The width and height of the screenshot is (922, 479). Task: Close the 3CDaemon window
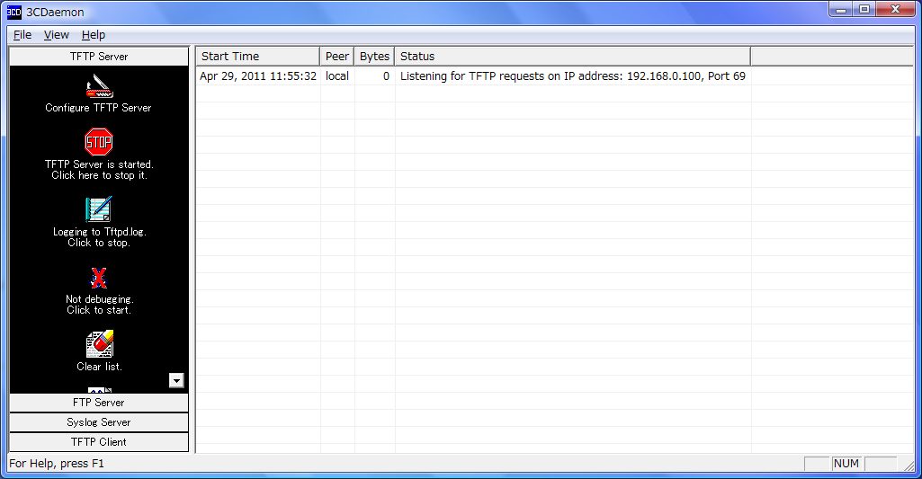coord(896,9)
